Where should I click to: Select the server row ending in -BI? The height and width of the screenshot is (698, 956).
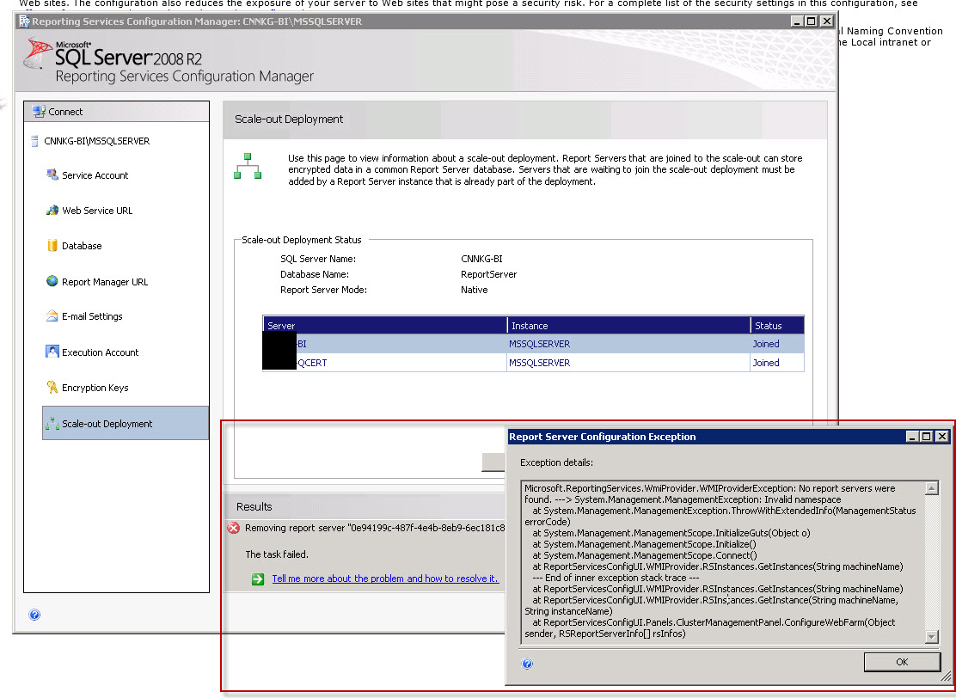point(533,344)
